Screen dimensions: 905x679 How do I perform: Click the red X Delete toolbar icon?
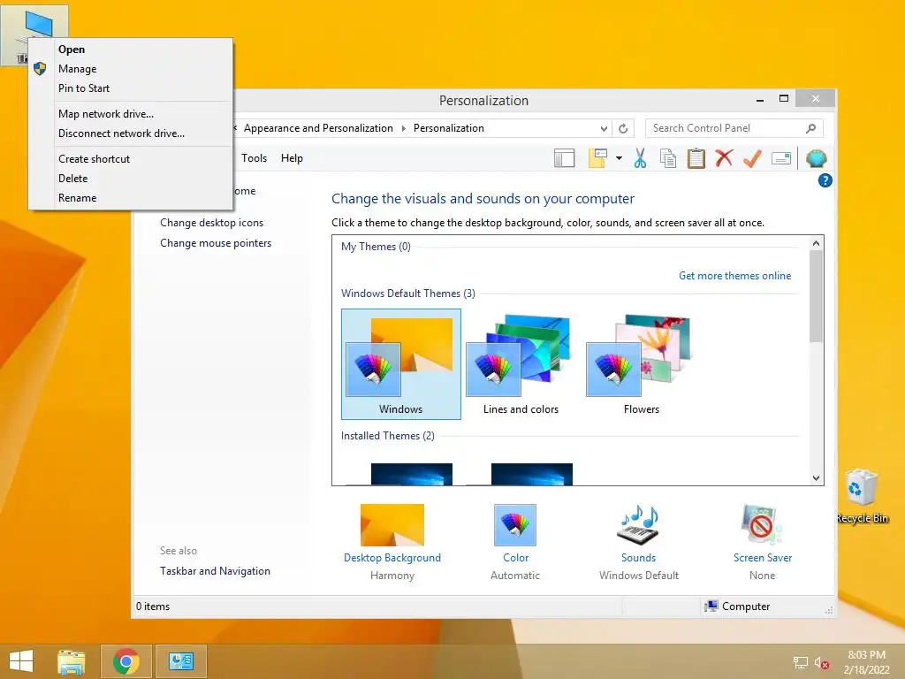pos(724,157)
